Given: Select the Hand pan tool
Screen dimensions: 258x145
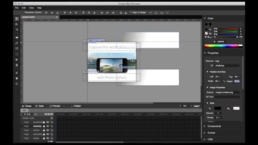Looking at the screenshot, I should click(17, 78).
